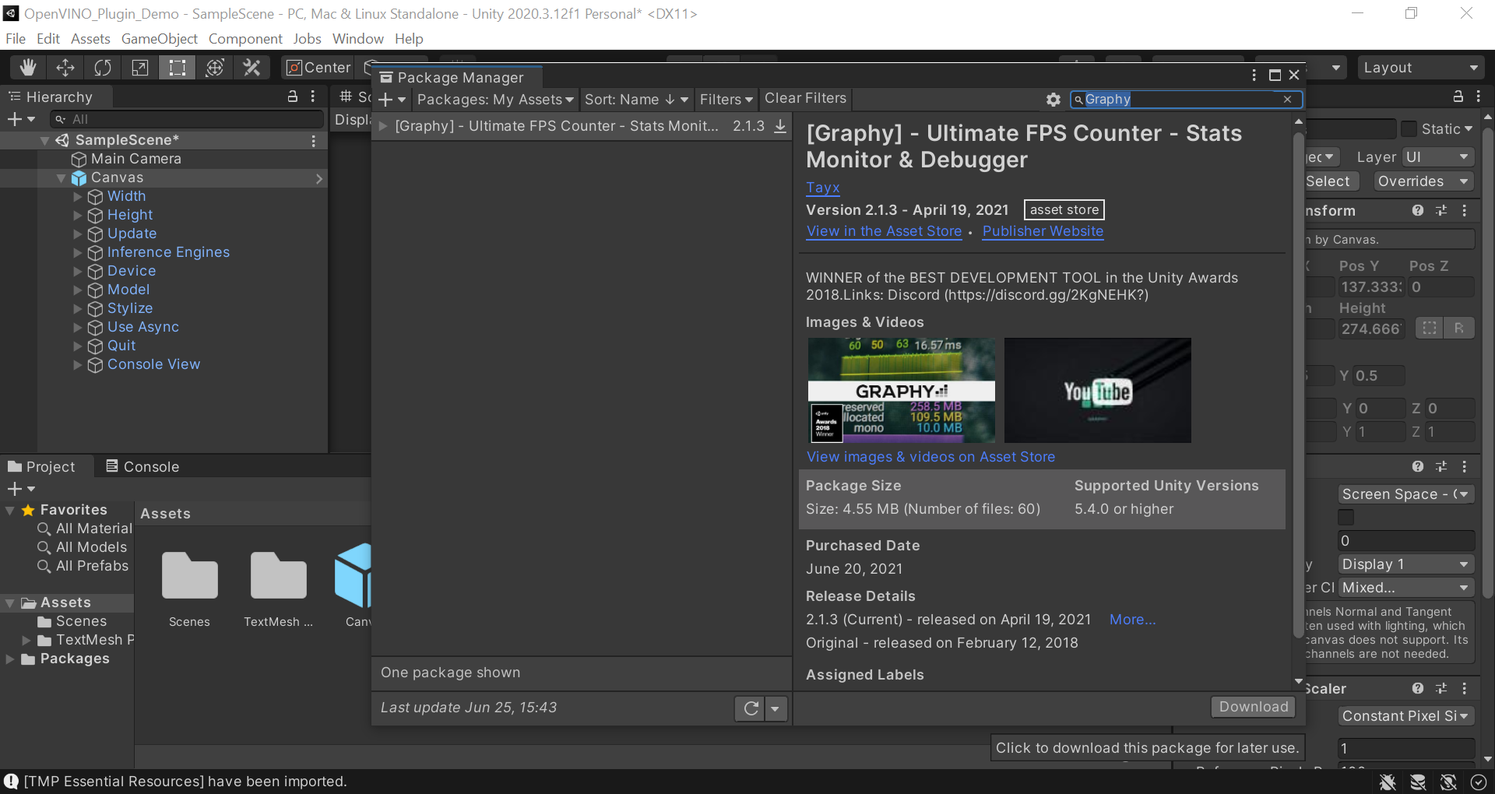
Task: Click the Pos Y value field
Action: [1370, 287]
